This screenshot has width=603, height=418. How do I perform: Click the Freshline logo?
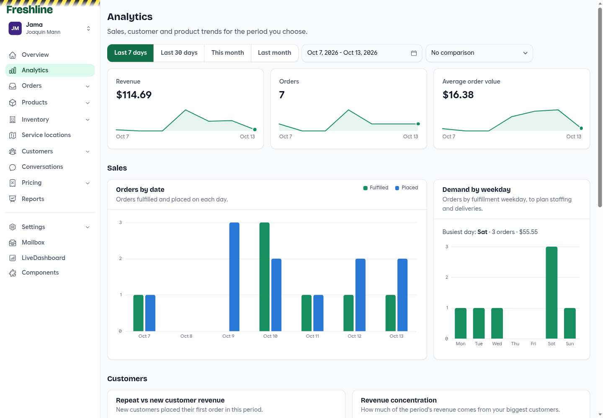[x=30, y=9]
